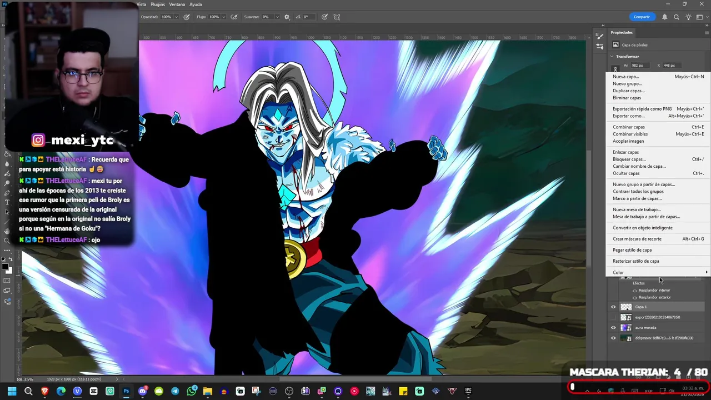Open the pixel layer icon in Propiedades
This screenshot has height=400, width=711.
[615, 44]
